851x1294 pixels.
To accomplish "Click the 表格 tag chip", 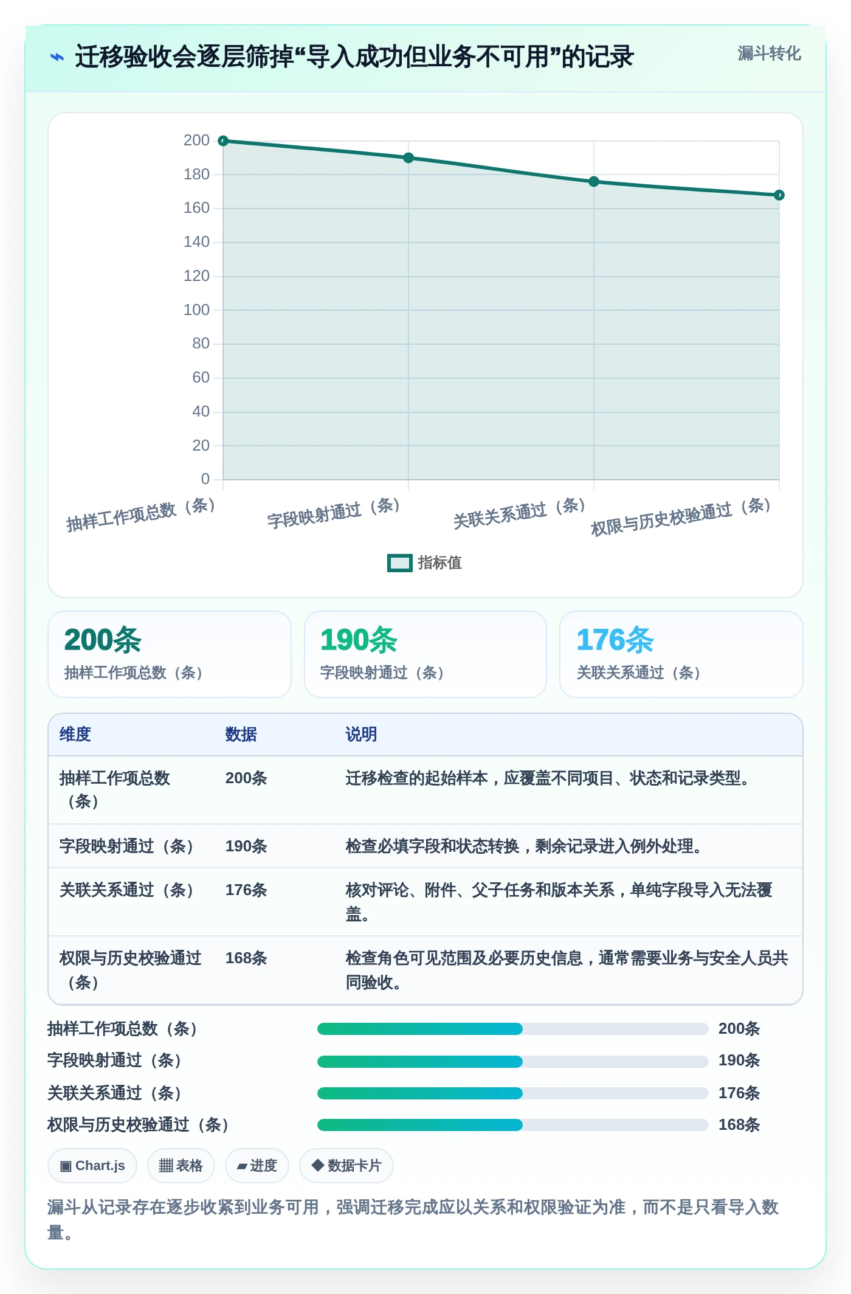I will [181, 1166].
